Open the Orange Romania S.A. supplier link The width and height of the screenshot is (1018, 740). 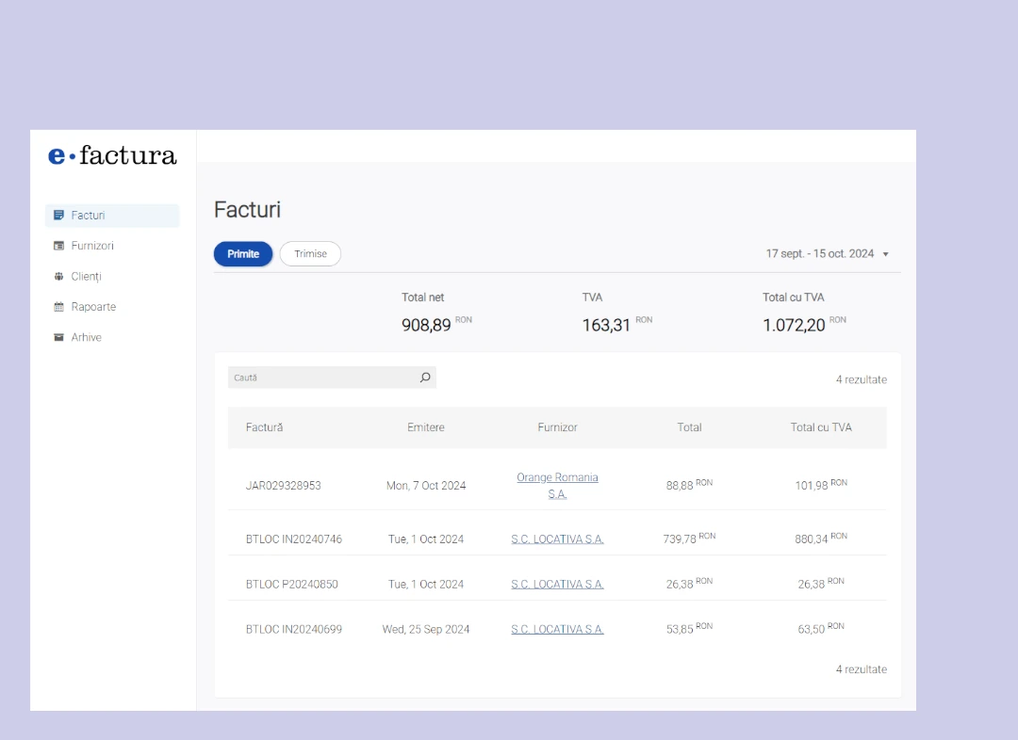[557, 485]
